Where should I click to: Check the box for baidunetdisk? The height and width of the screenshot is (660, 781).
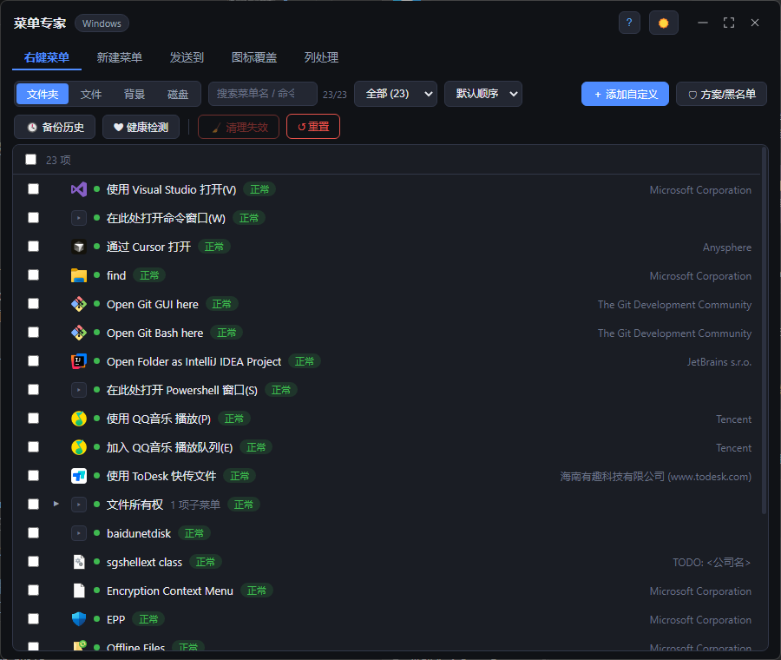coord(33,533)
